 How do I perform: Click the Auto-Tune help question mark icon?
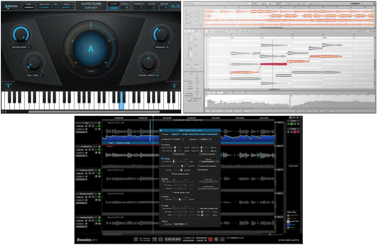(x=178, y=6)
